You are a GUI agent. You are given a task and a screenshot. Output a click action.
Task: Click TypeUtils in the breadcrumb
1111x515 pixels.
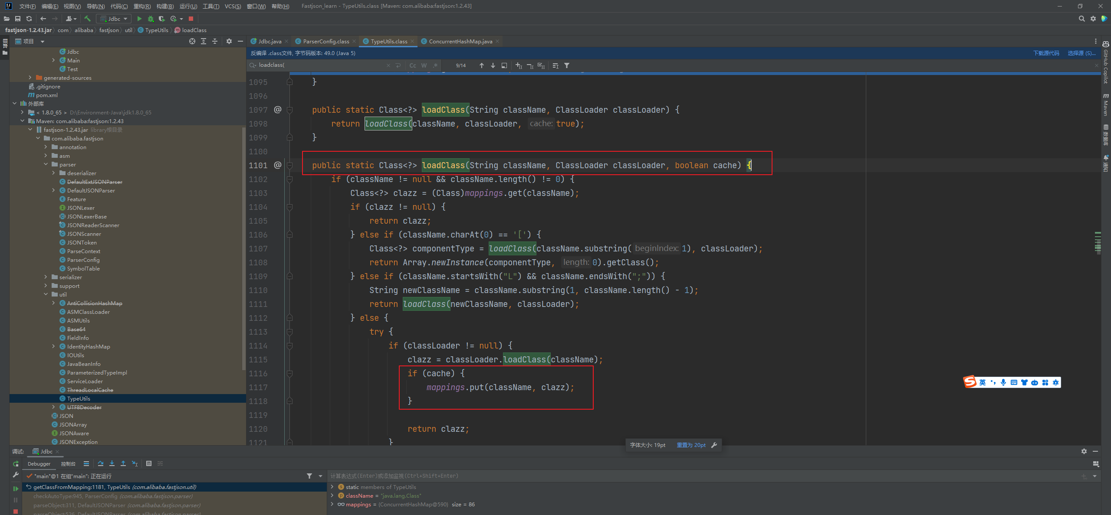point(156,30)
